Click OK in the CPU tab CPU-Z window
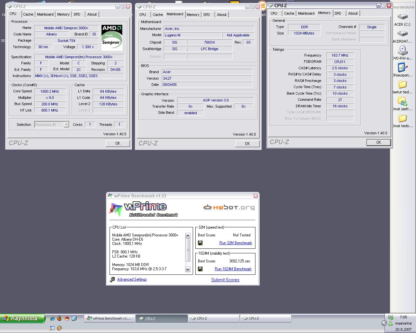The image size is (416, 333). click(118, 143)
